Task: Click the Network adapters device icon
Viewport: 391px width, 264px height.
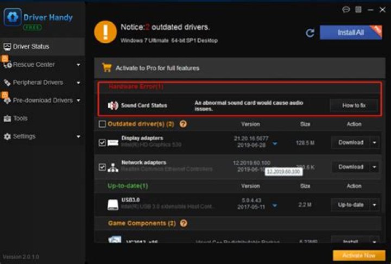Action: [113, 167]
